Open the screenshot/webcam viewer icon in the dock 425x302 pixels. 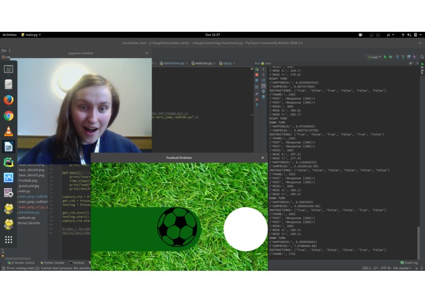tap(9, 193)
